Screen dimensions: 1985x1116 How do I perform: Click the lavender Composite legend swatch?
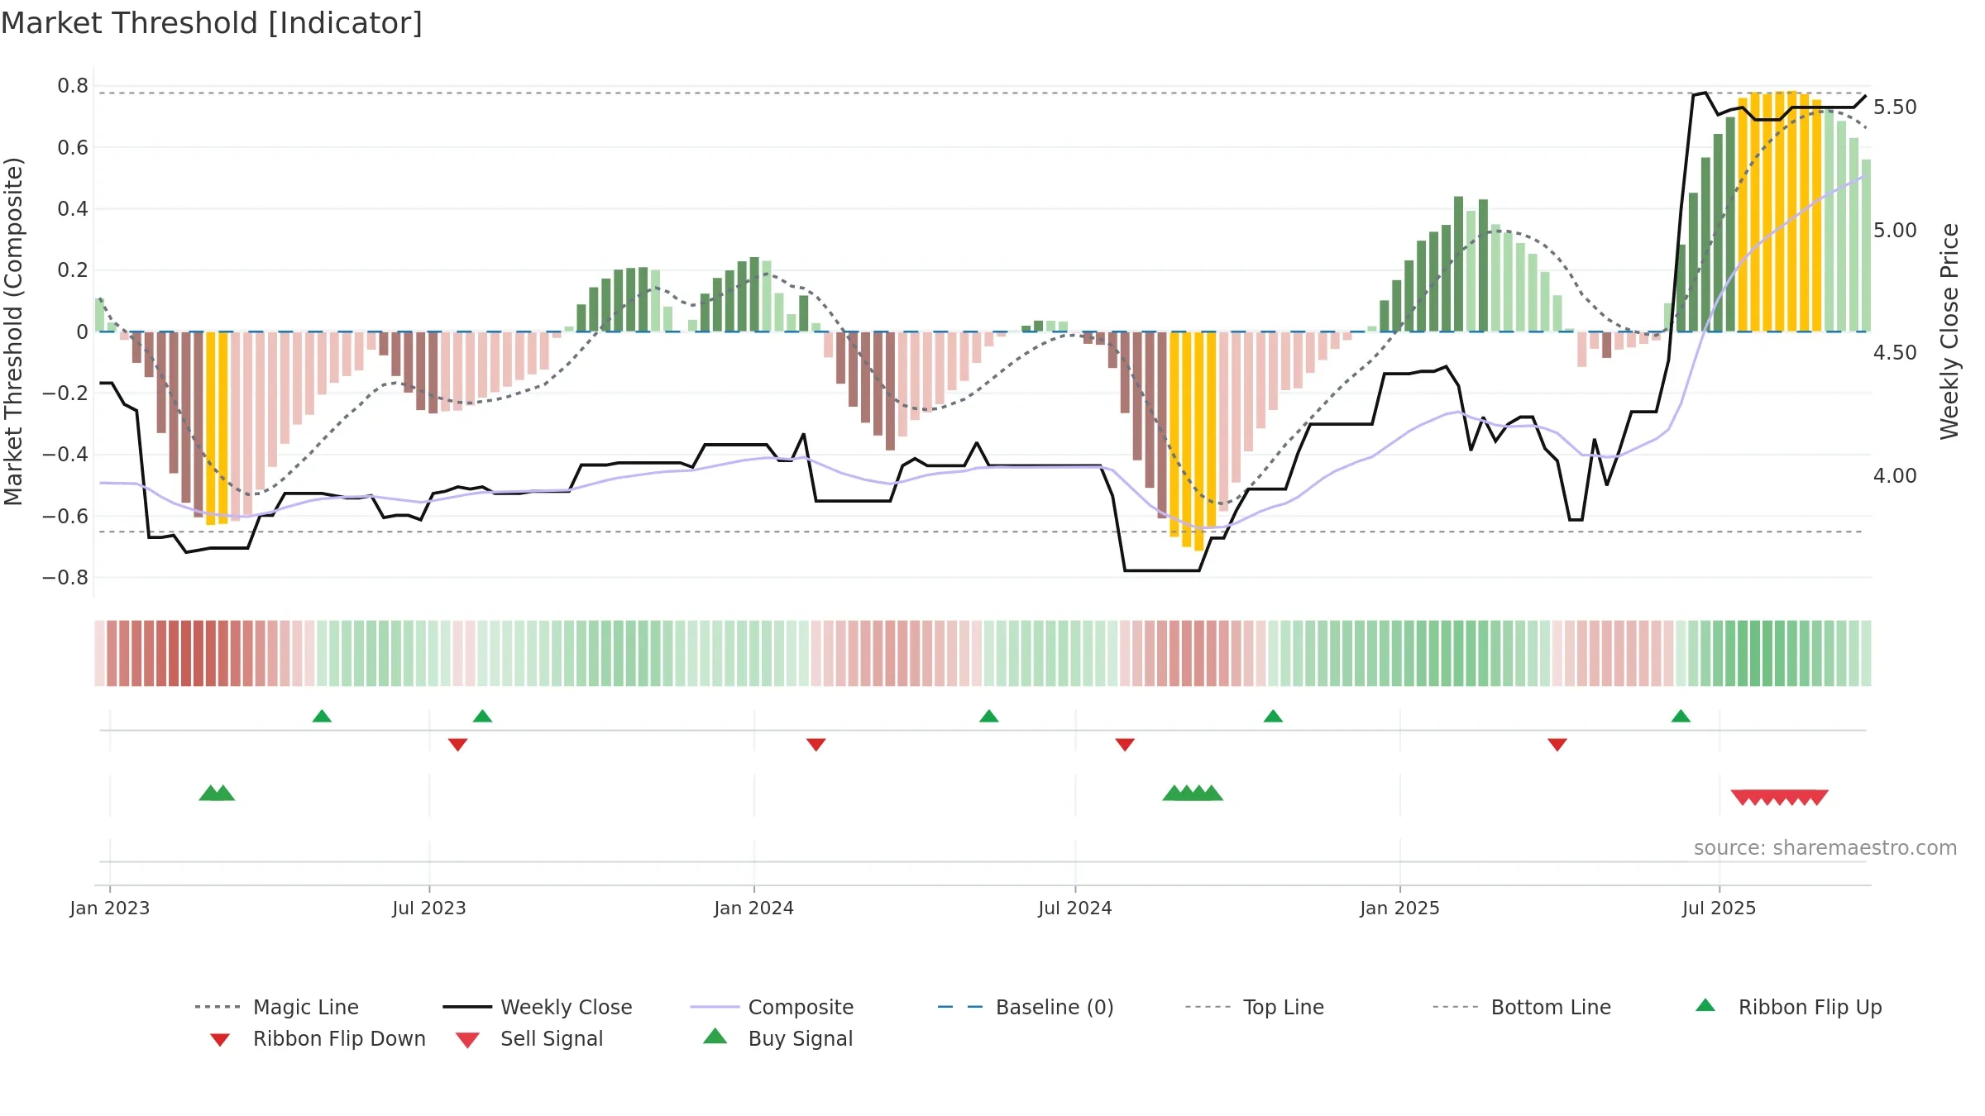pyautogui.click(x=715, y=1007)
